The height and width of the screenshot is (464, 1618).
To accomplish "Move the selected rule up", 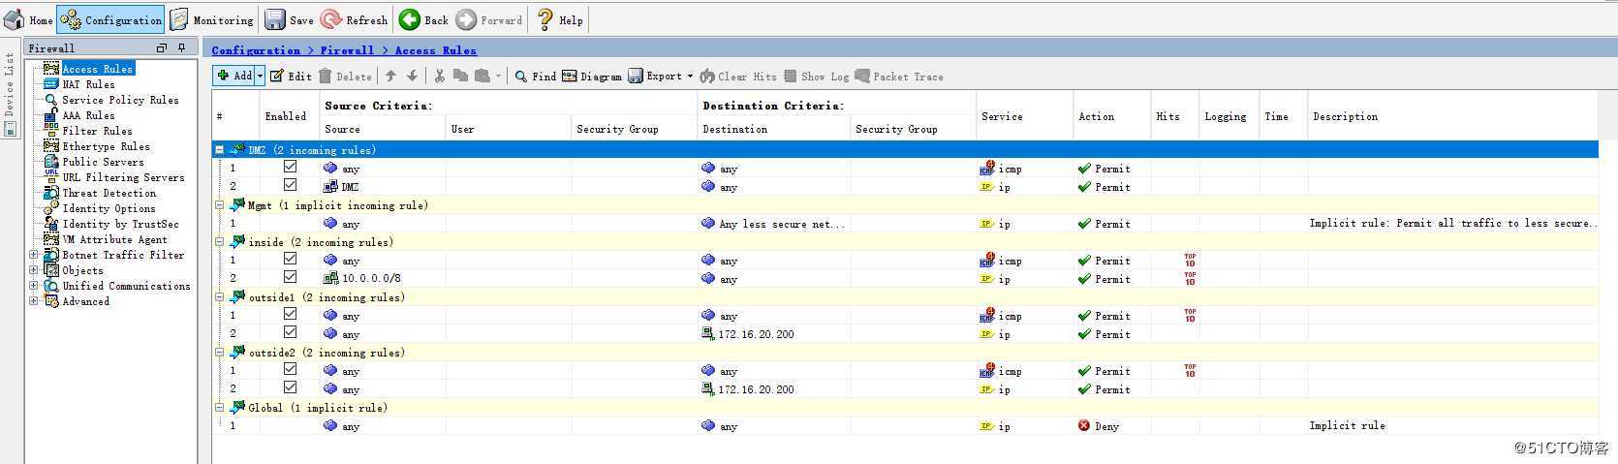I will tap(390, 76).
